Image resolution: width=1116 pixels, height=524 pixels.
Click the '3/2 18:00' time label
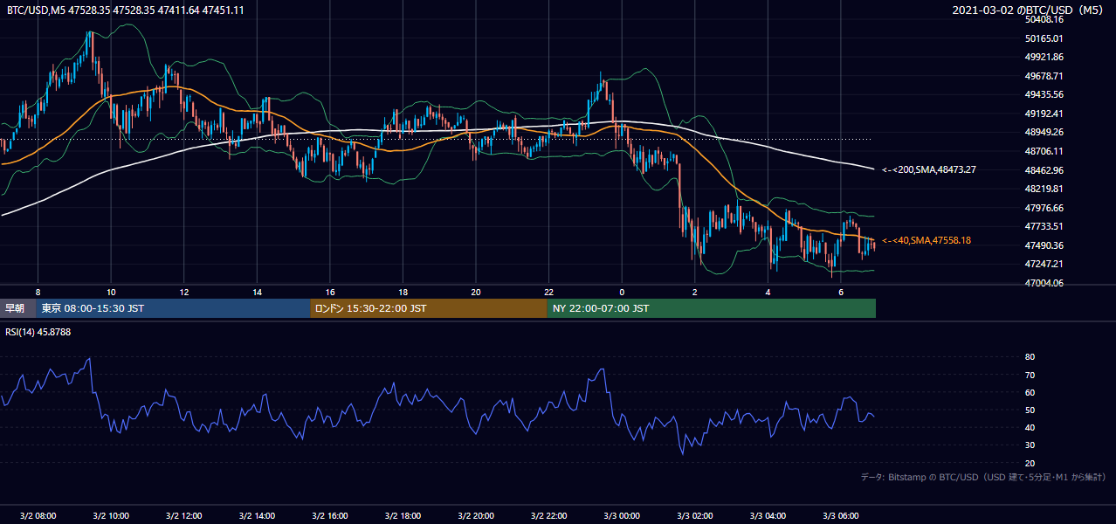tap(403, 515)
